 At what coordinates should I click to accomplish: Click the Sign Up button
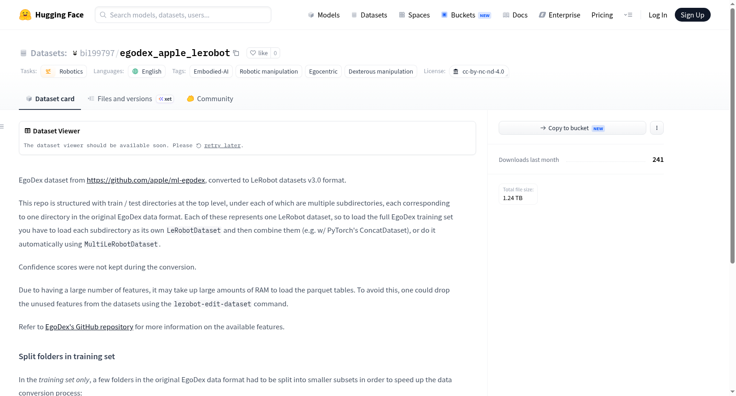pos(692,15)
